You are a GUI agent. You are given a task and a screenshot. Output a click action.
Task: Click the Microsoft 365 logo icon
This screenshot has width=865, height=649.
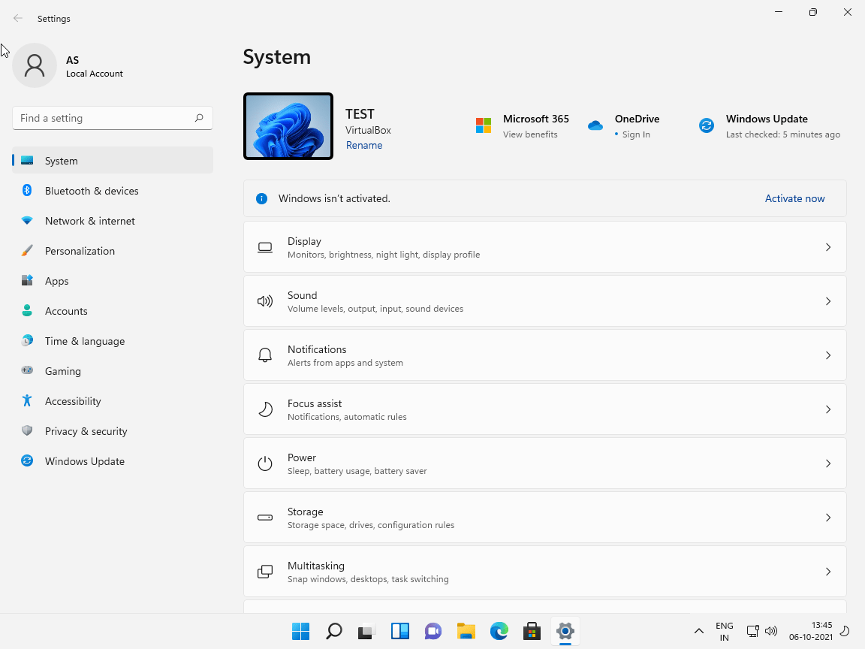484,125
